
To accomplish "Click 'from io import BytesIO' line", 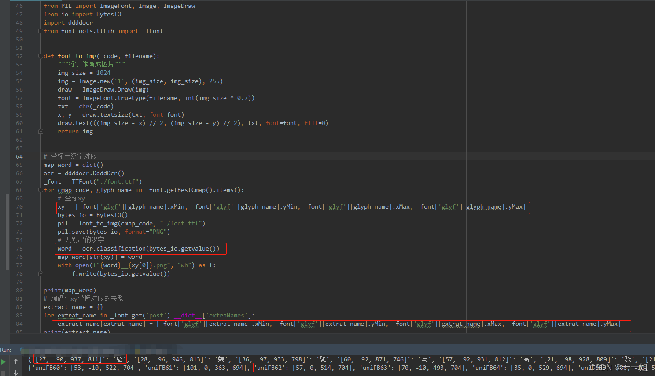I will tap(82, 15).
